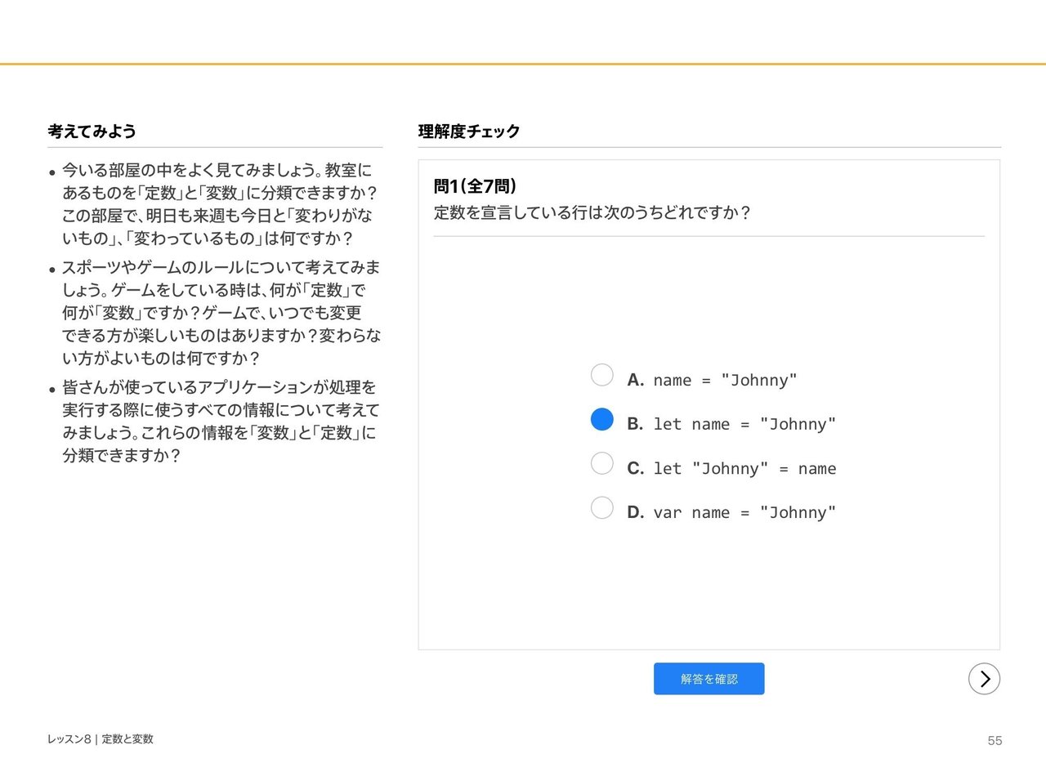Click bullet paragraph starting 今いる部屋の中を
1046x763 pixels.
(x=219, y=205)
